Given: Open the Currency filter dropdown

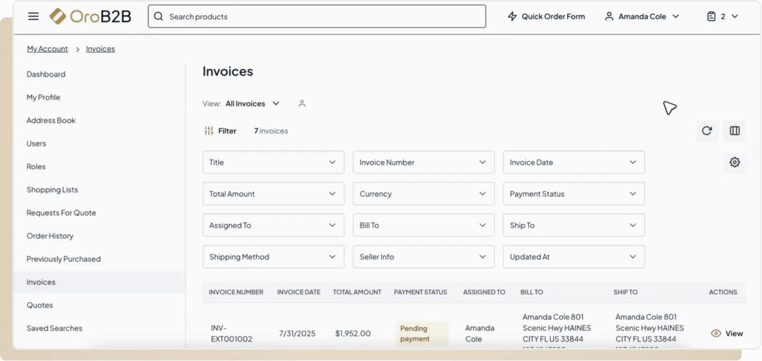Looking at the screenshot, I should pos(423,193).
